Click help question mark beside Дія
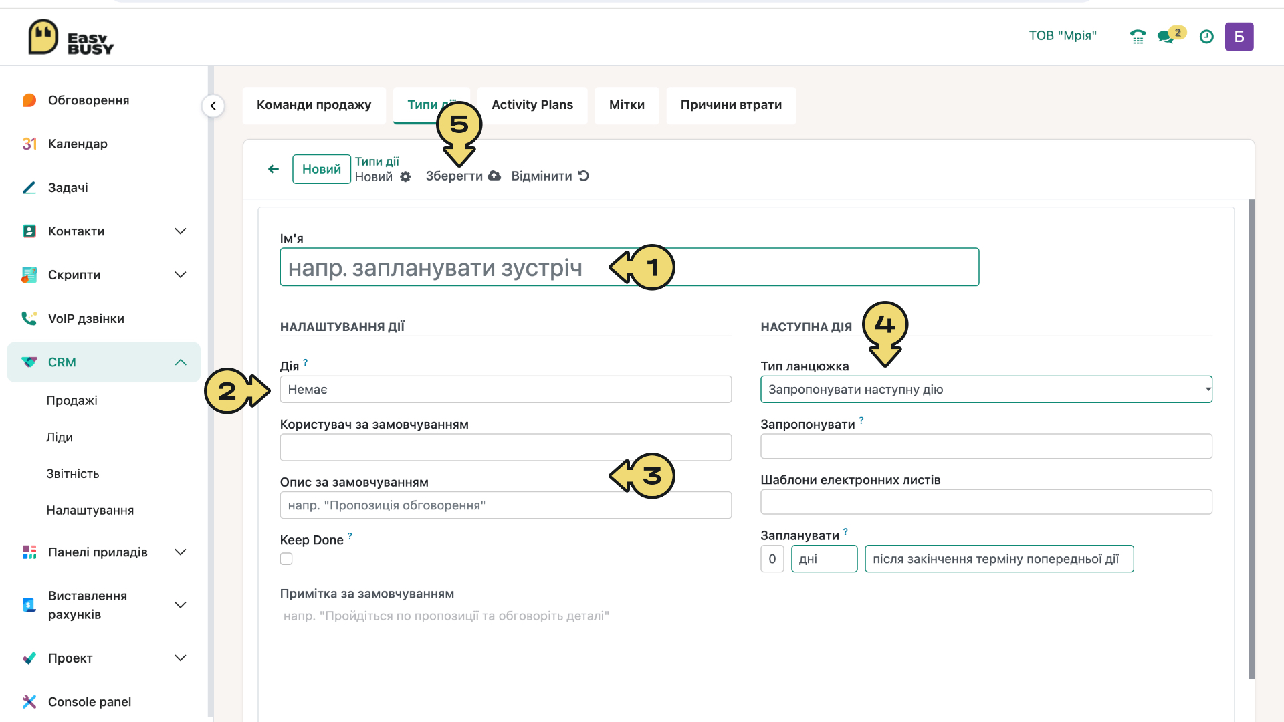This screenshot has height=722, width=1284. 306,362
